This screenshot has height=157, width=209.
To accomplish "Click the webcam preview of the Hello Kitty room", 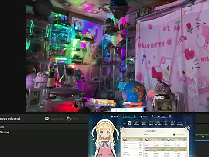I will tap(118, 56).
